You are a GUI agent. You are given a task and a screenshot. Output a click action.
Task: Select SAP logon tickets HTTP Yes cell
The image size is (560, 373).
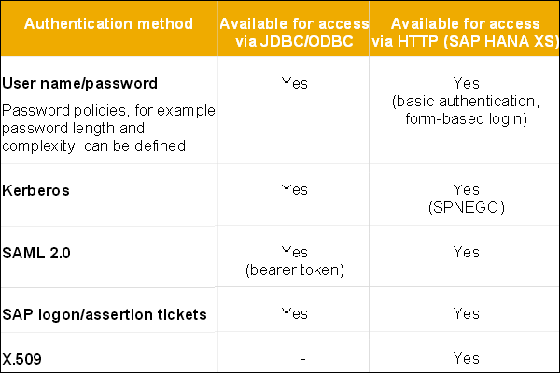click(x=465, y=314)
